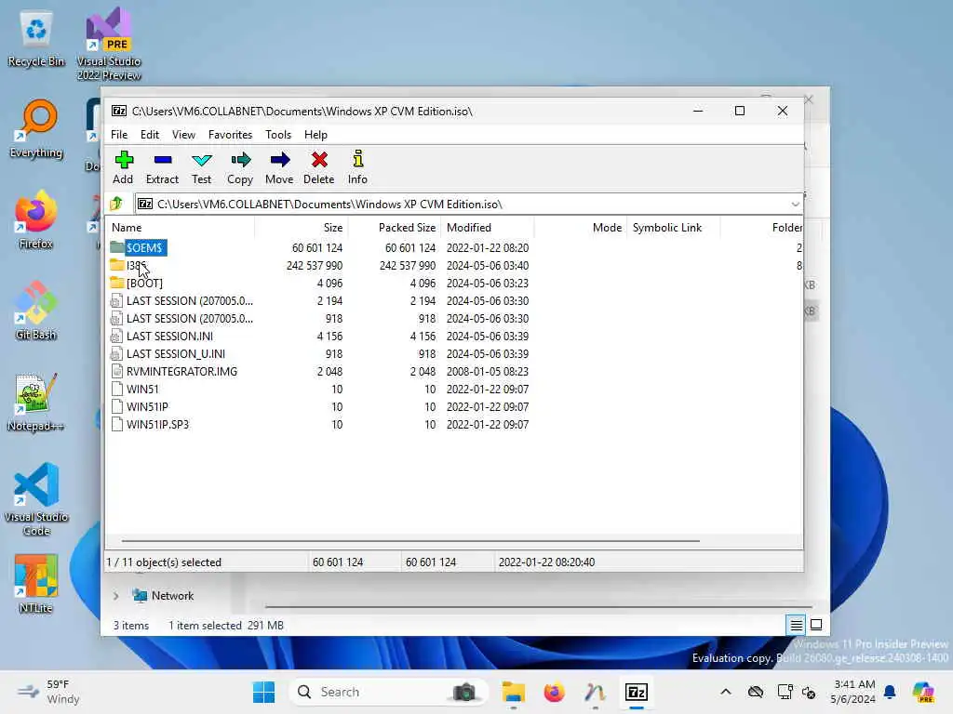Expand the Network tree node in Explorer
This screenshot has height=714, width=953.
(116, 596)
